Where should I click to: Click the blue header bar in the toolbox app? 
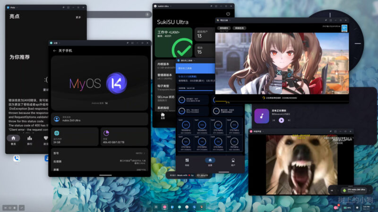tap(195, 68)
